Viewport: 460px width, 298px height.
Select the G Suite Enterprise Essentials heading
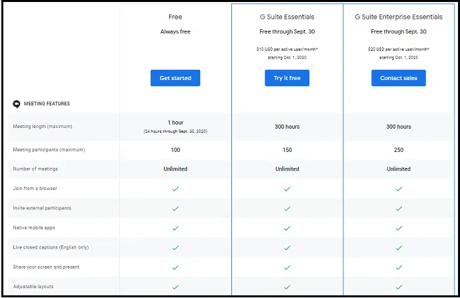pos(399,17)
